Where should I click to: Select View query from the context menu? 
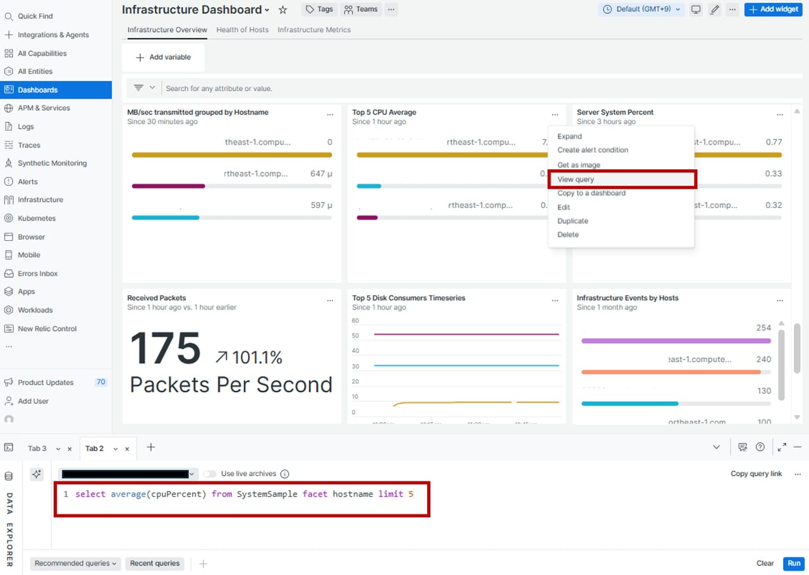pos(576,179)
